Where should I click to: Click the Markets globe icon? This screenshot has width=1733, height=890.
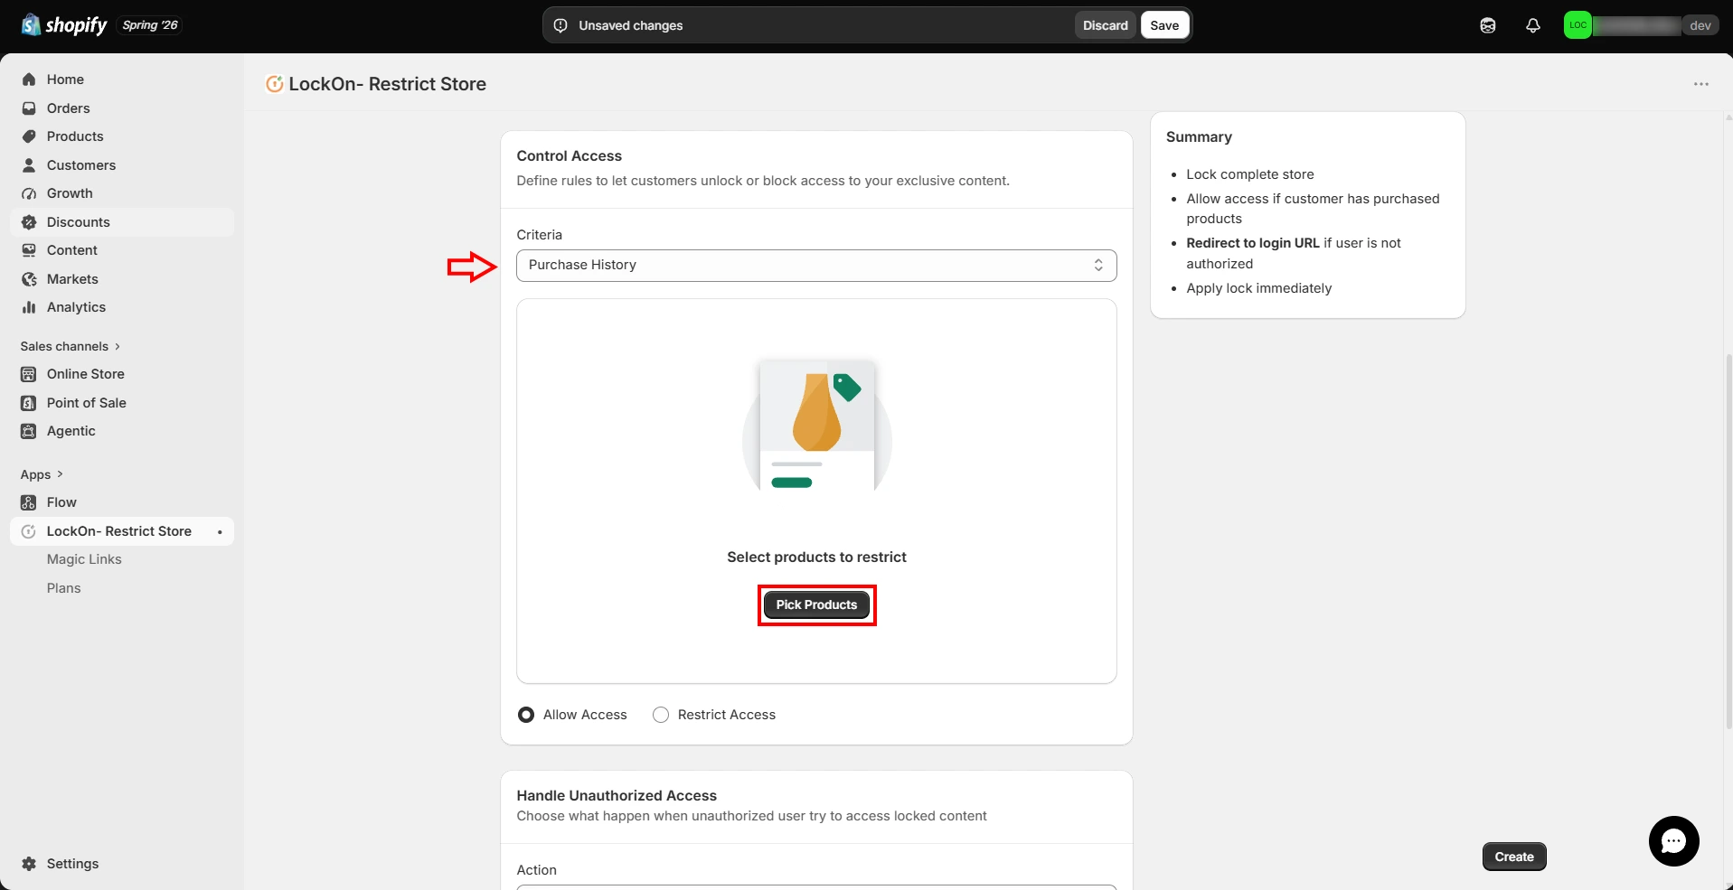point(29,279)
